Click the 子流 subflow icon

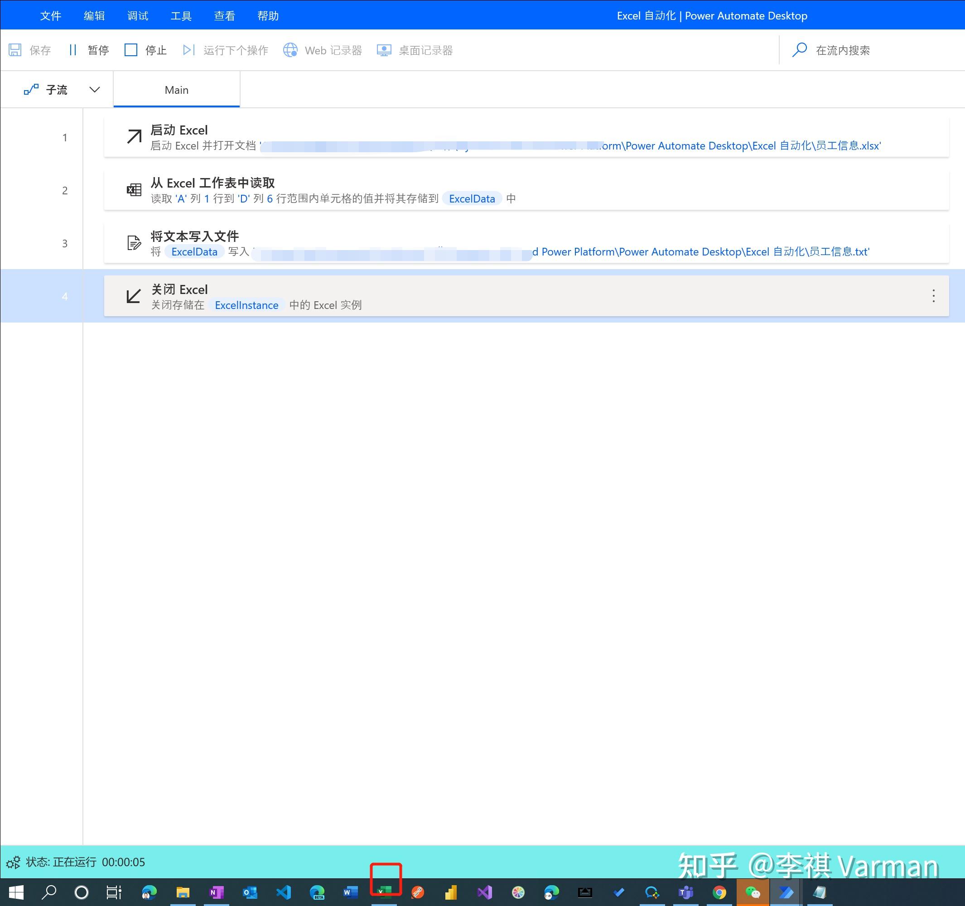click(31, 89)
